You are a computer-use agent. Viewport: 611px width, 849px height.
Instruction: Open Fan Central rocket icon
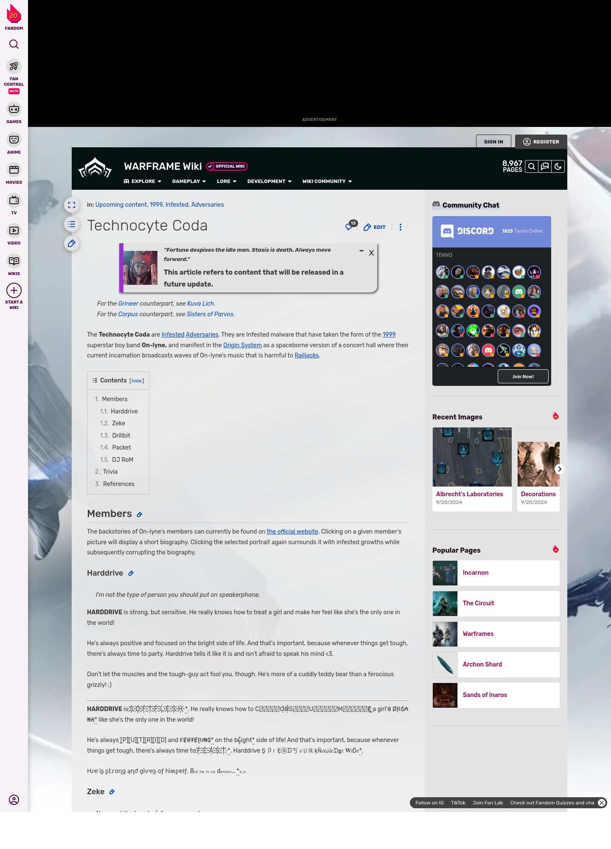(x=14, y=66)
